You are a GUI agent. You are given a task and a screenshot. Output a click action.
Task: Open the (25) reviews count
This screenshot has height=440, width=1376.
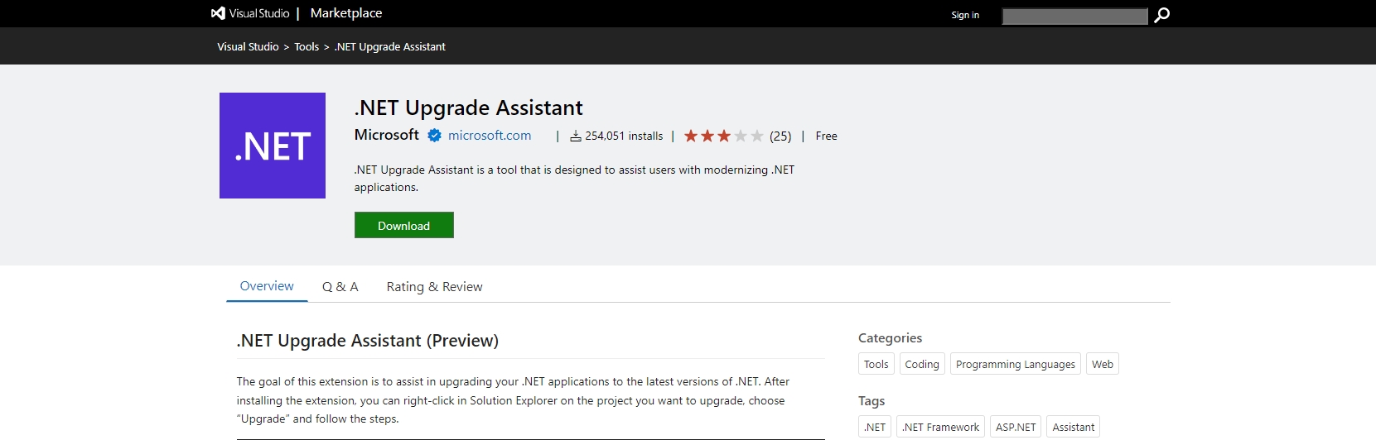click(x=780, y=136)
